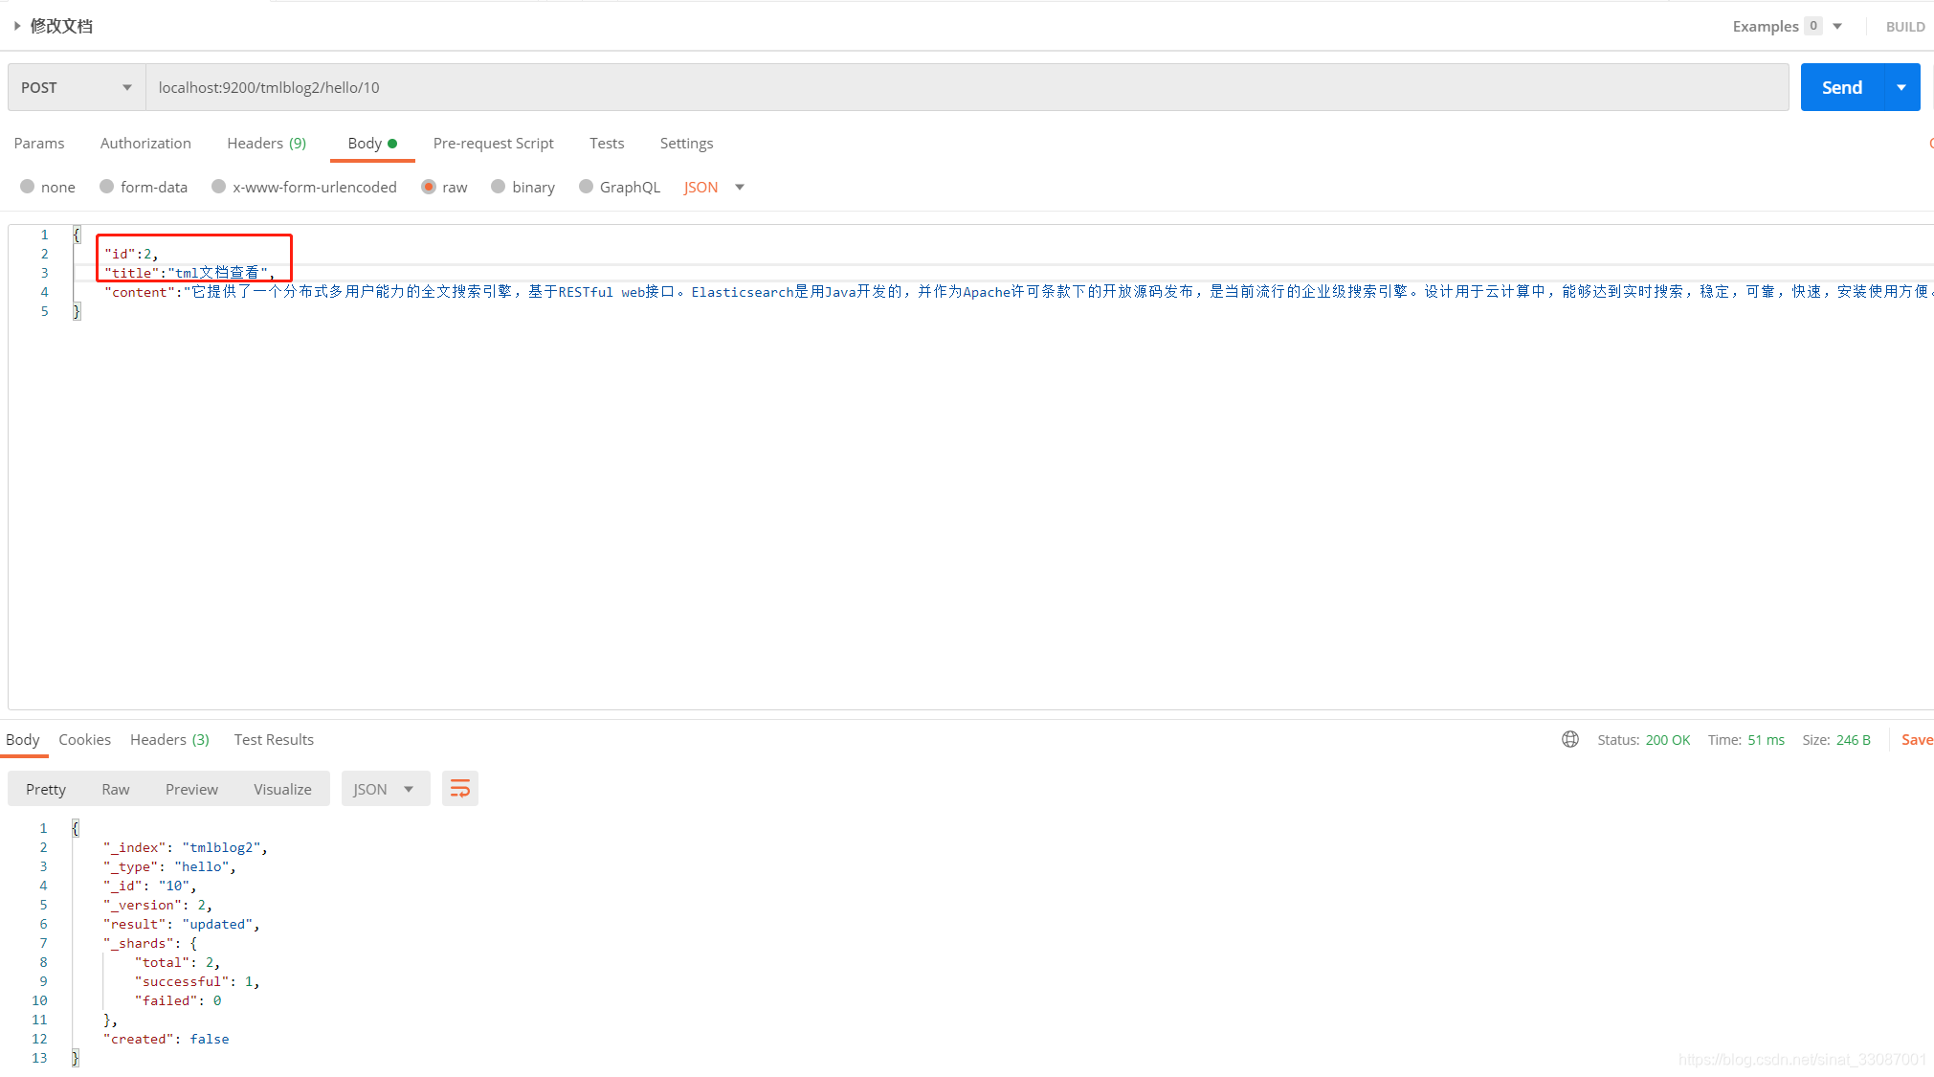The height and width of the screenshot is (1077, 1934).
Task: Toggle the GraphQL body option
Action: point(586,186)
